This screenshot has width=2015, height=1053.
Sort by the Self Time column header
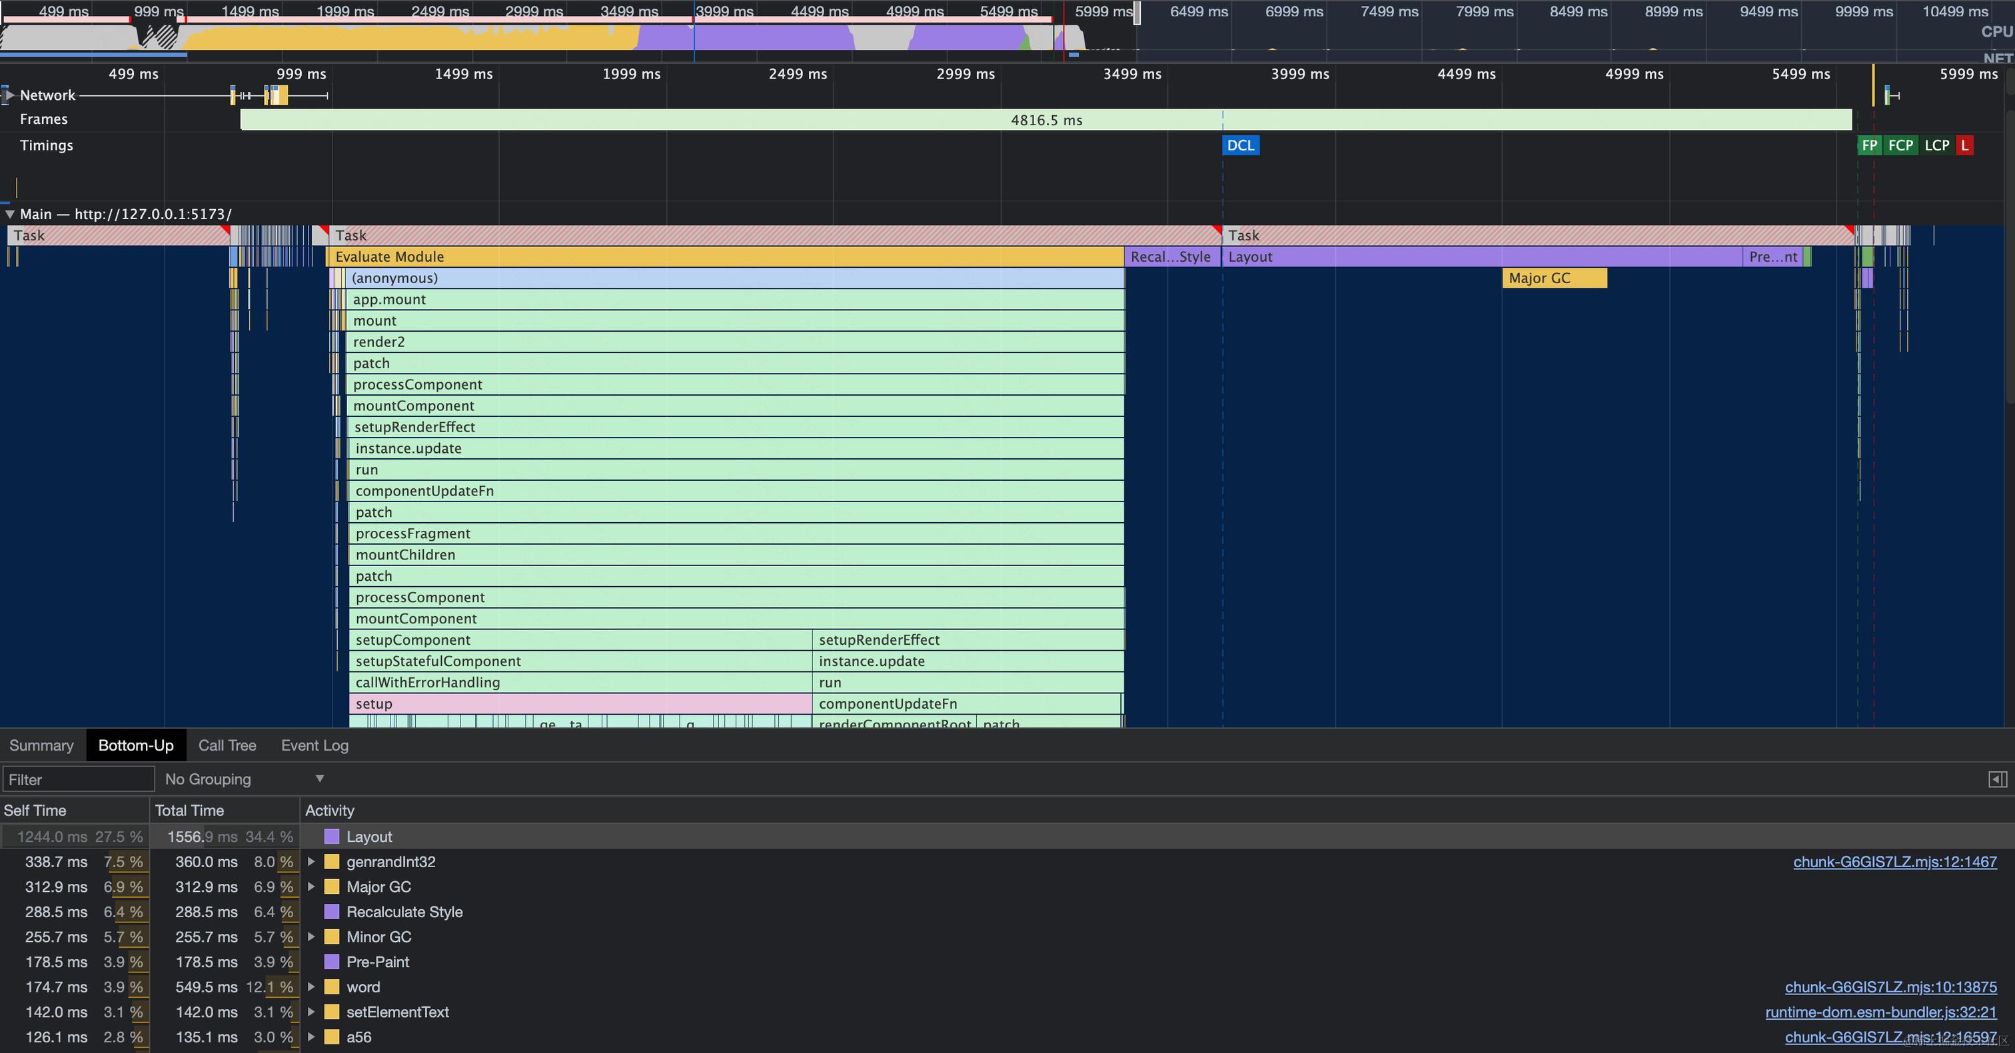click(35, 811)
